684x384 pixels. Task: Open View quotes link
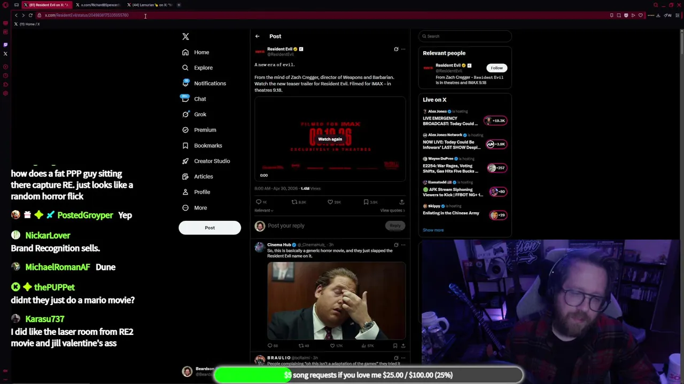pyautogui.click(x=392, y=210)
